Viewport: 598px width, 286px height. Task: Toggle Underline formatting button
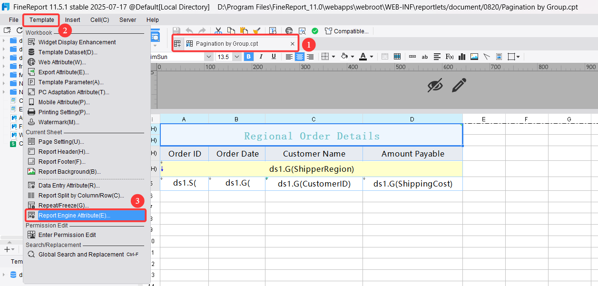274,57
